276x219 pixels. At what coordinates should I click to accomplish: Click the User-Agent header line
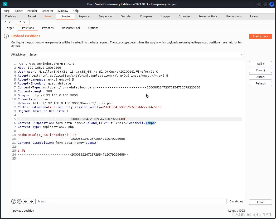tap(88, 72)
